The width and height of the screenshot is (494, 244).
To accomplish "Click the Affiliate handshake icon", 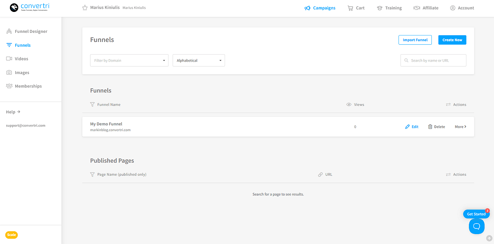I will tap(417, 8).
